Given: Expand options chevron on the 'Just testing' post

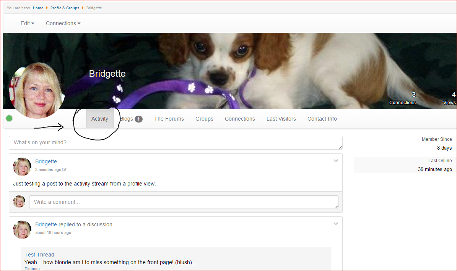Looking at the screenshot, I should point(336,161).
